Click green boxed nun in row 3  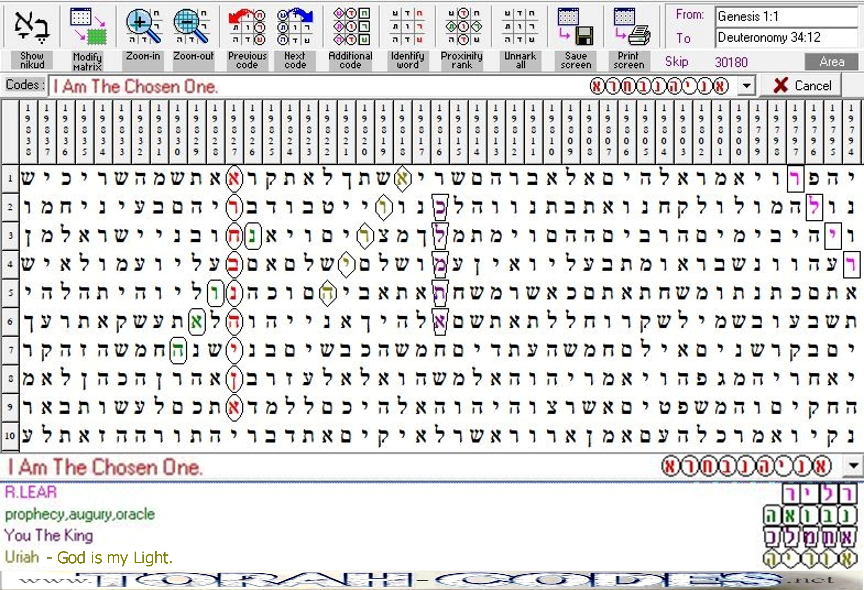click(253, 236)
